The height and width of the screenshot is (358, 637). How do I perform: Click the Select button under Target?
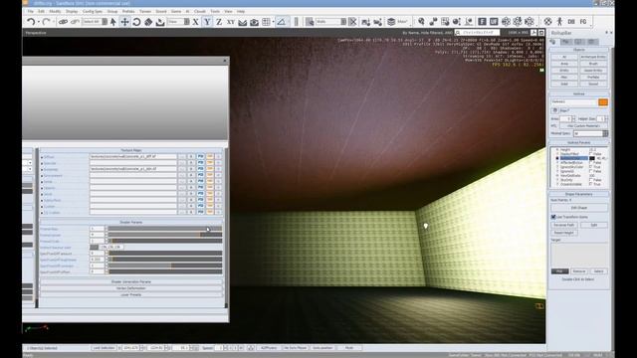(598, 271)
